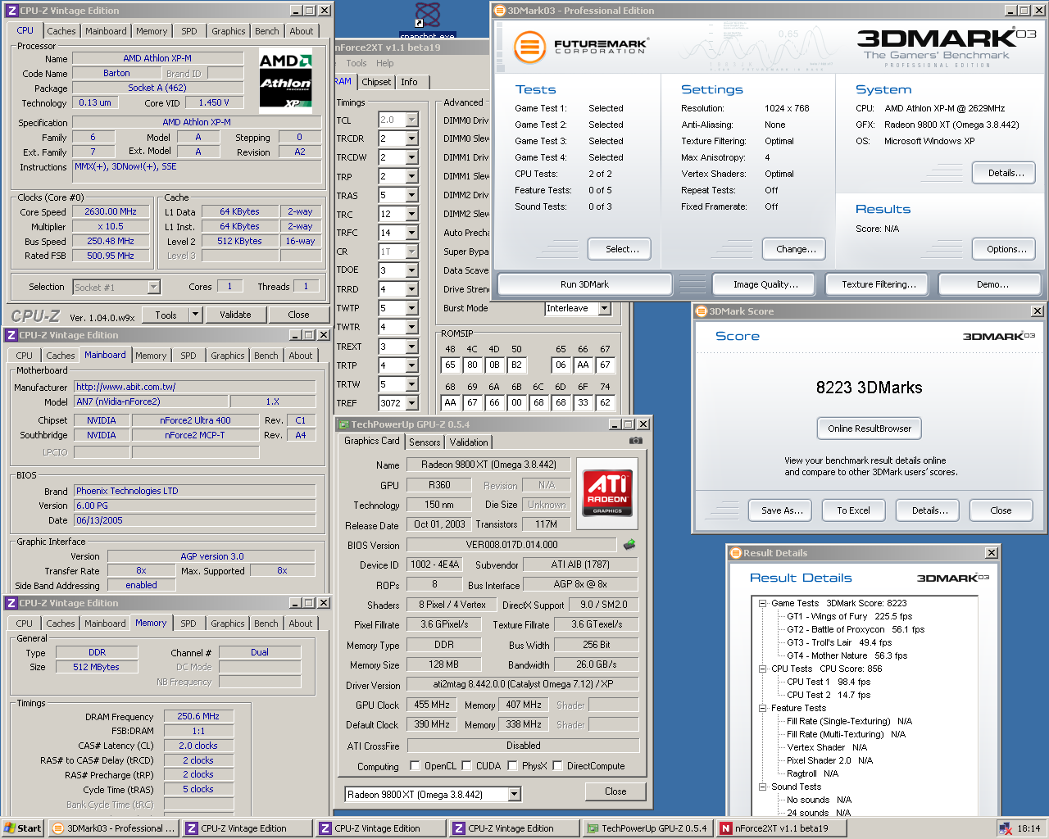This screenshot has height=839, width=1049.
Task: Collapse the Sound Tests tree node
Action: (x=762, y=787)
